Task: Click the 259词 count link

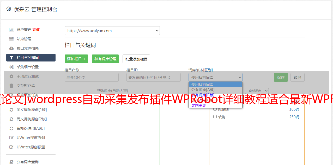Action: click(x=294, y=117)
